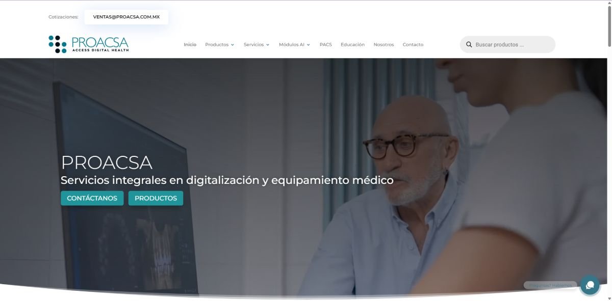Click the PROACSA logo

tap(88, 44)
